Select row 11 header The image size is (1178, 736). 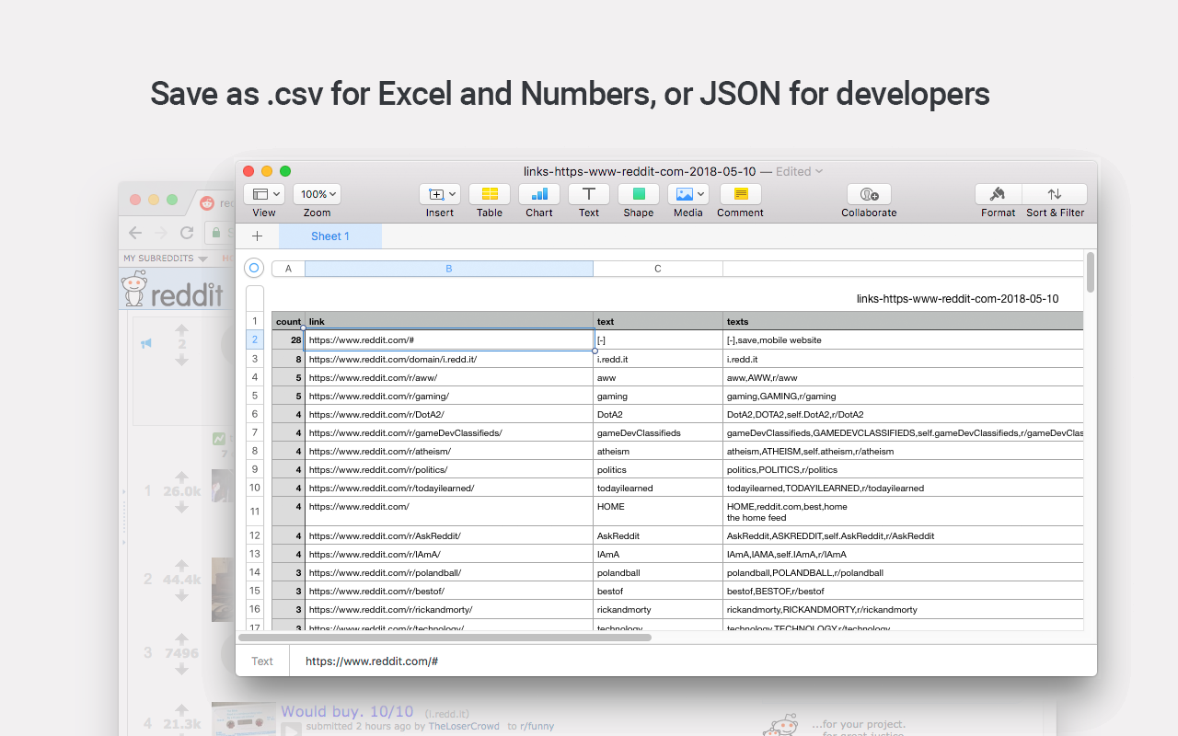click(x=255, y=512)
